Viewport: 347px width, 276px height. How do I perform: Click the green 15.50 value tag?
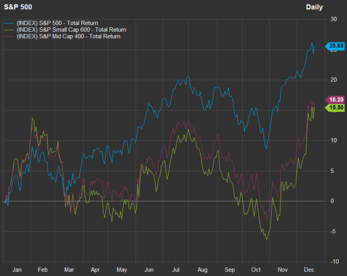[335, 108]
